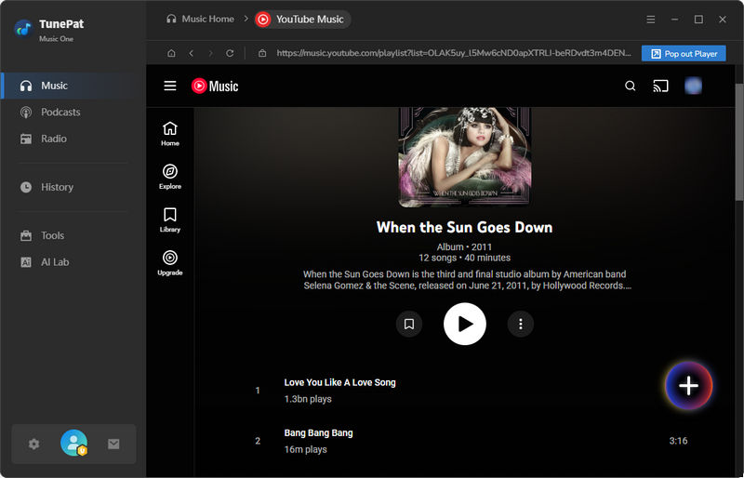744x478 pixels.
Task: Click the Cast to device icon
Action: (x=660, y=86)
